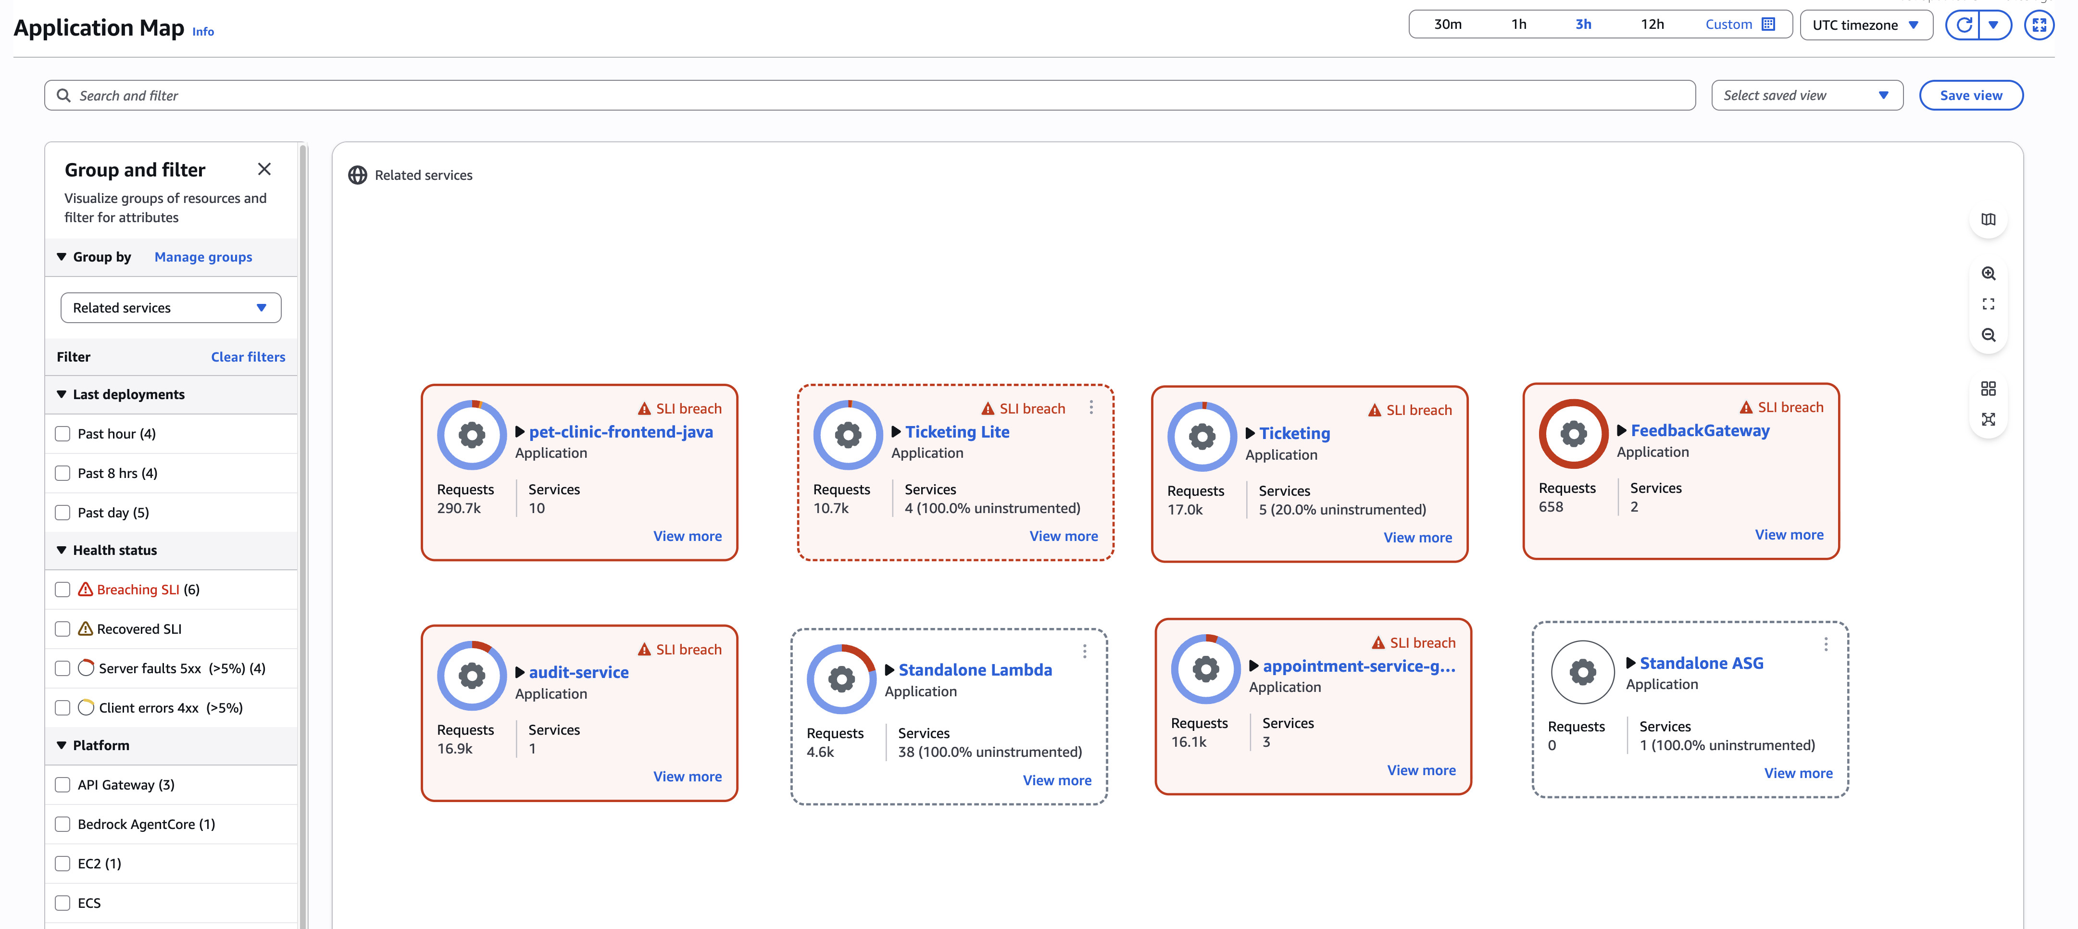The width and height of the screenshot is (2078, 929).
Task: Switch to the 30m time range
Action: pos(1449,24)
